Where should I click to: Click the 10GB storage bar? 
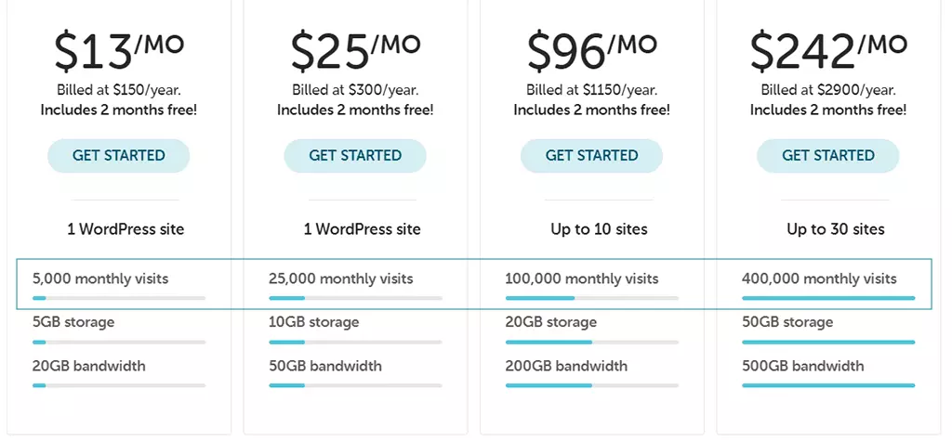pyautogui.click(x=355, y=343)
